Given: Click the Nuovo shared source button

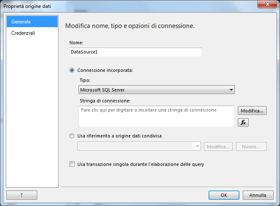Looking at the screenshot, I should pyautogui.click(x=251, y=147).
